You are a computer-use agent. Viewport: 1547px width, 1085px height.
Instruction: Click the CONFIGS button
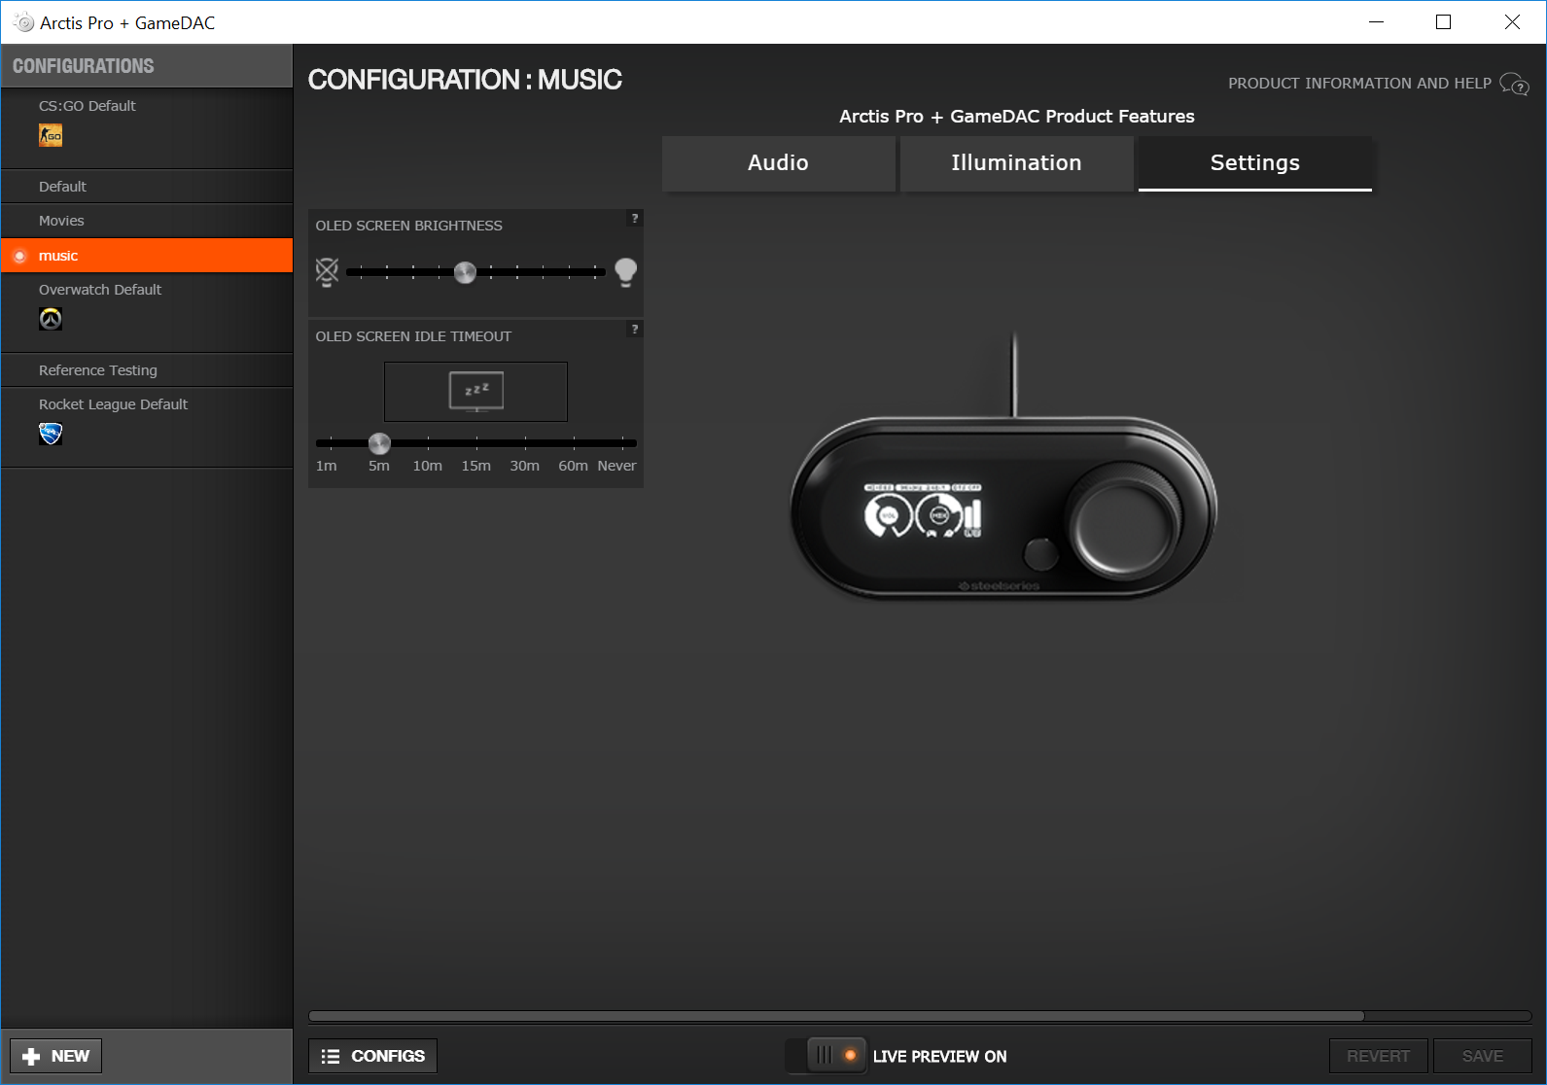[x=373, y=1056]
